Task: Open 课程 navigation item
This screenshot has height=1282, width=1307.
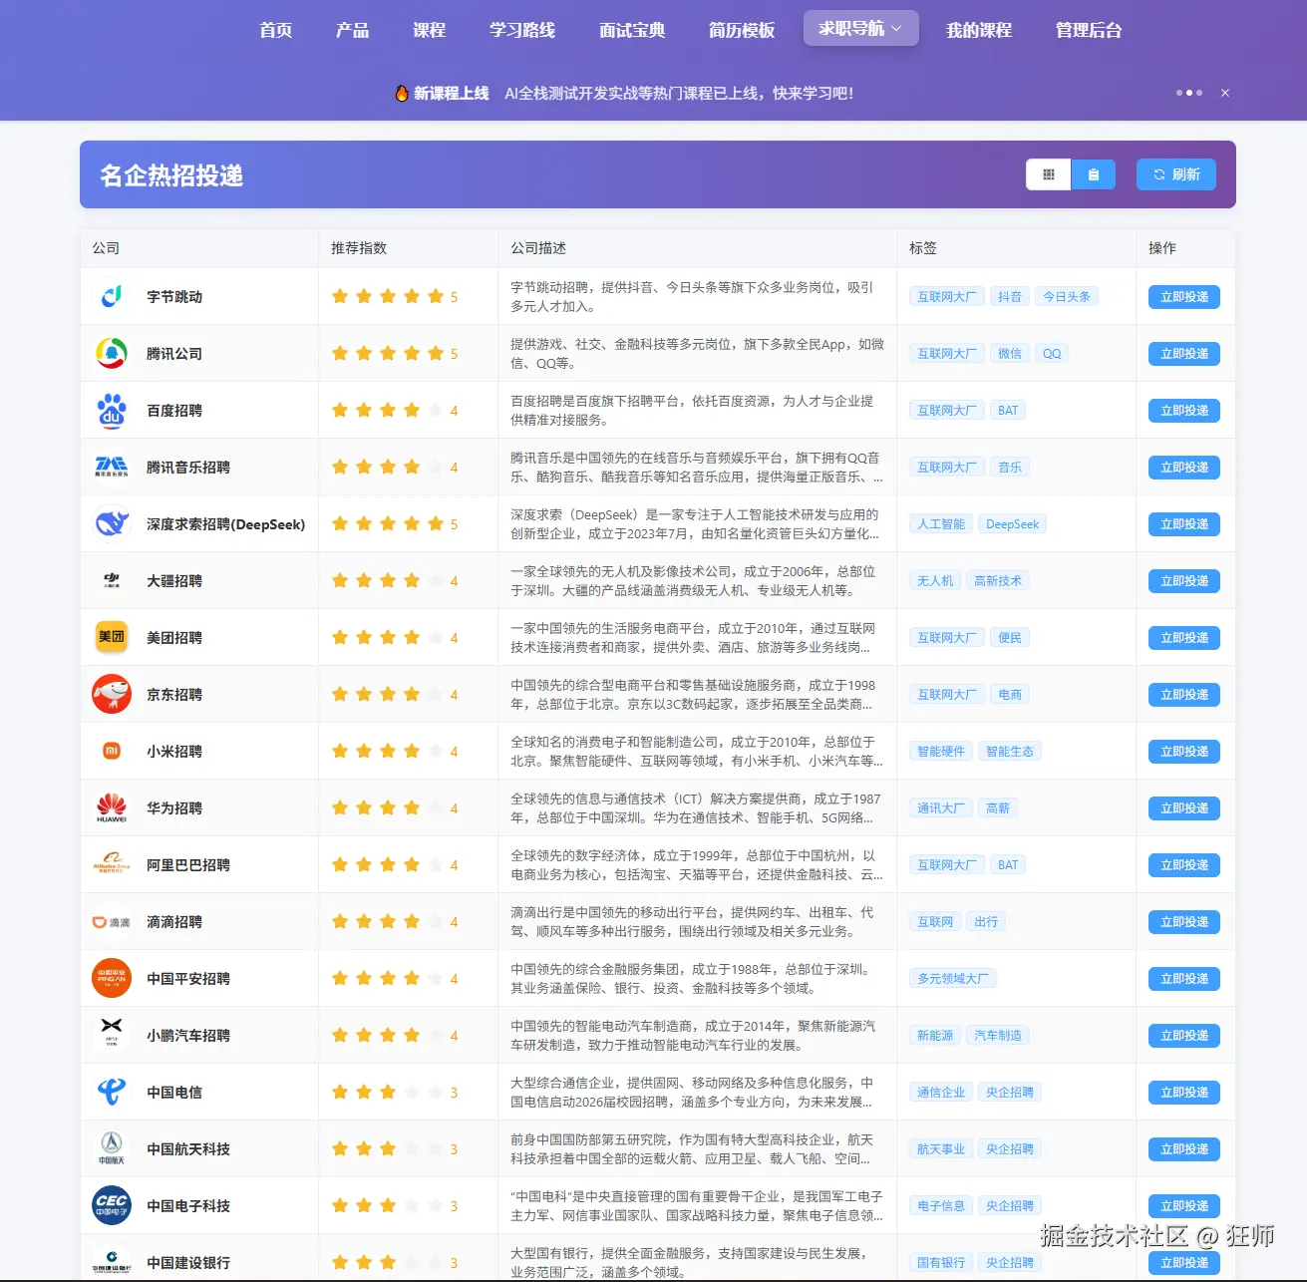Action: (x=429, y=30)
